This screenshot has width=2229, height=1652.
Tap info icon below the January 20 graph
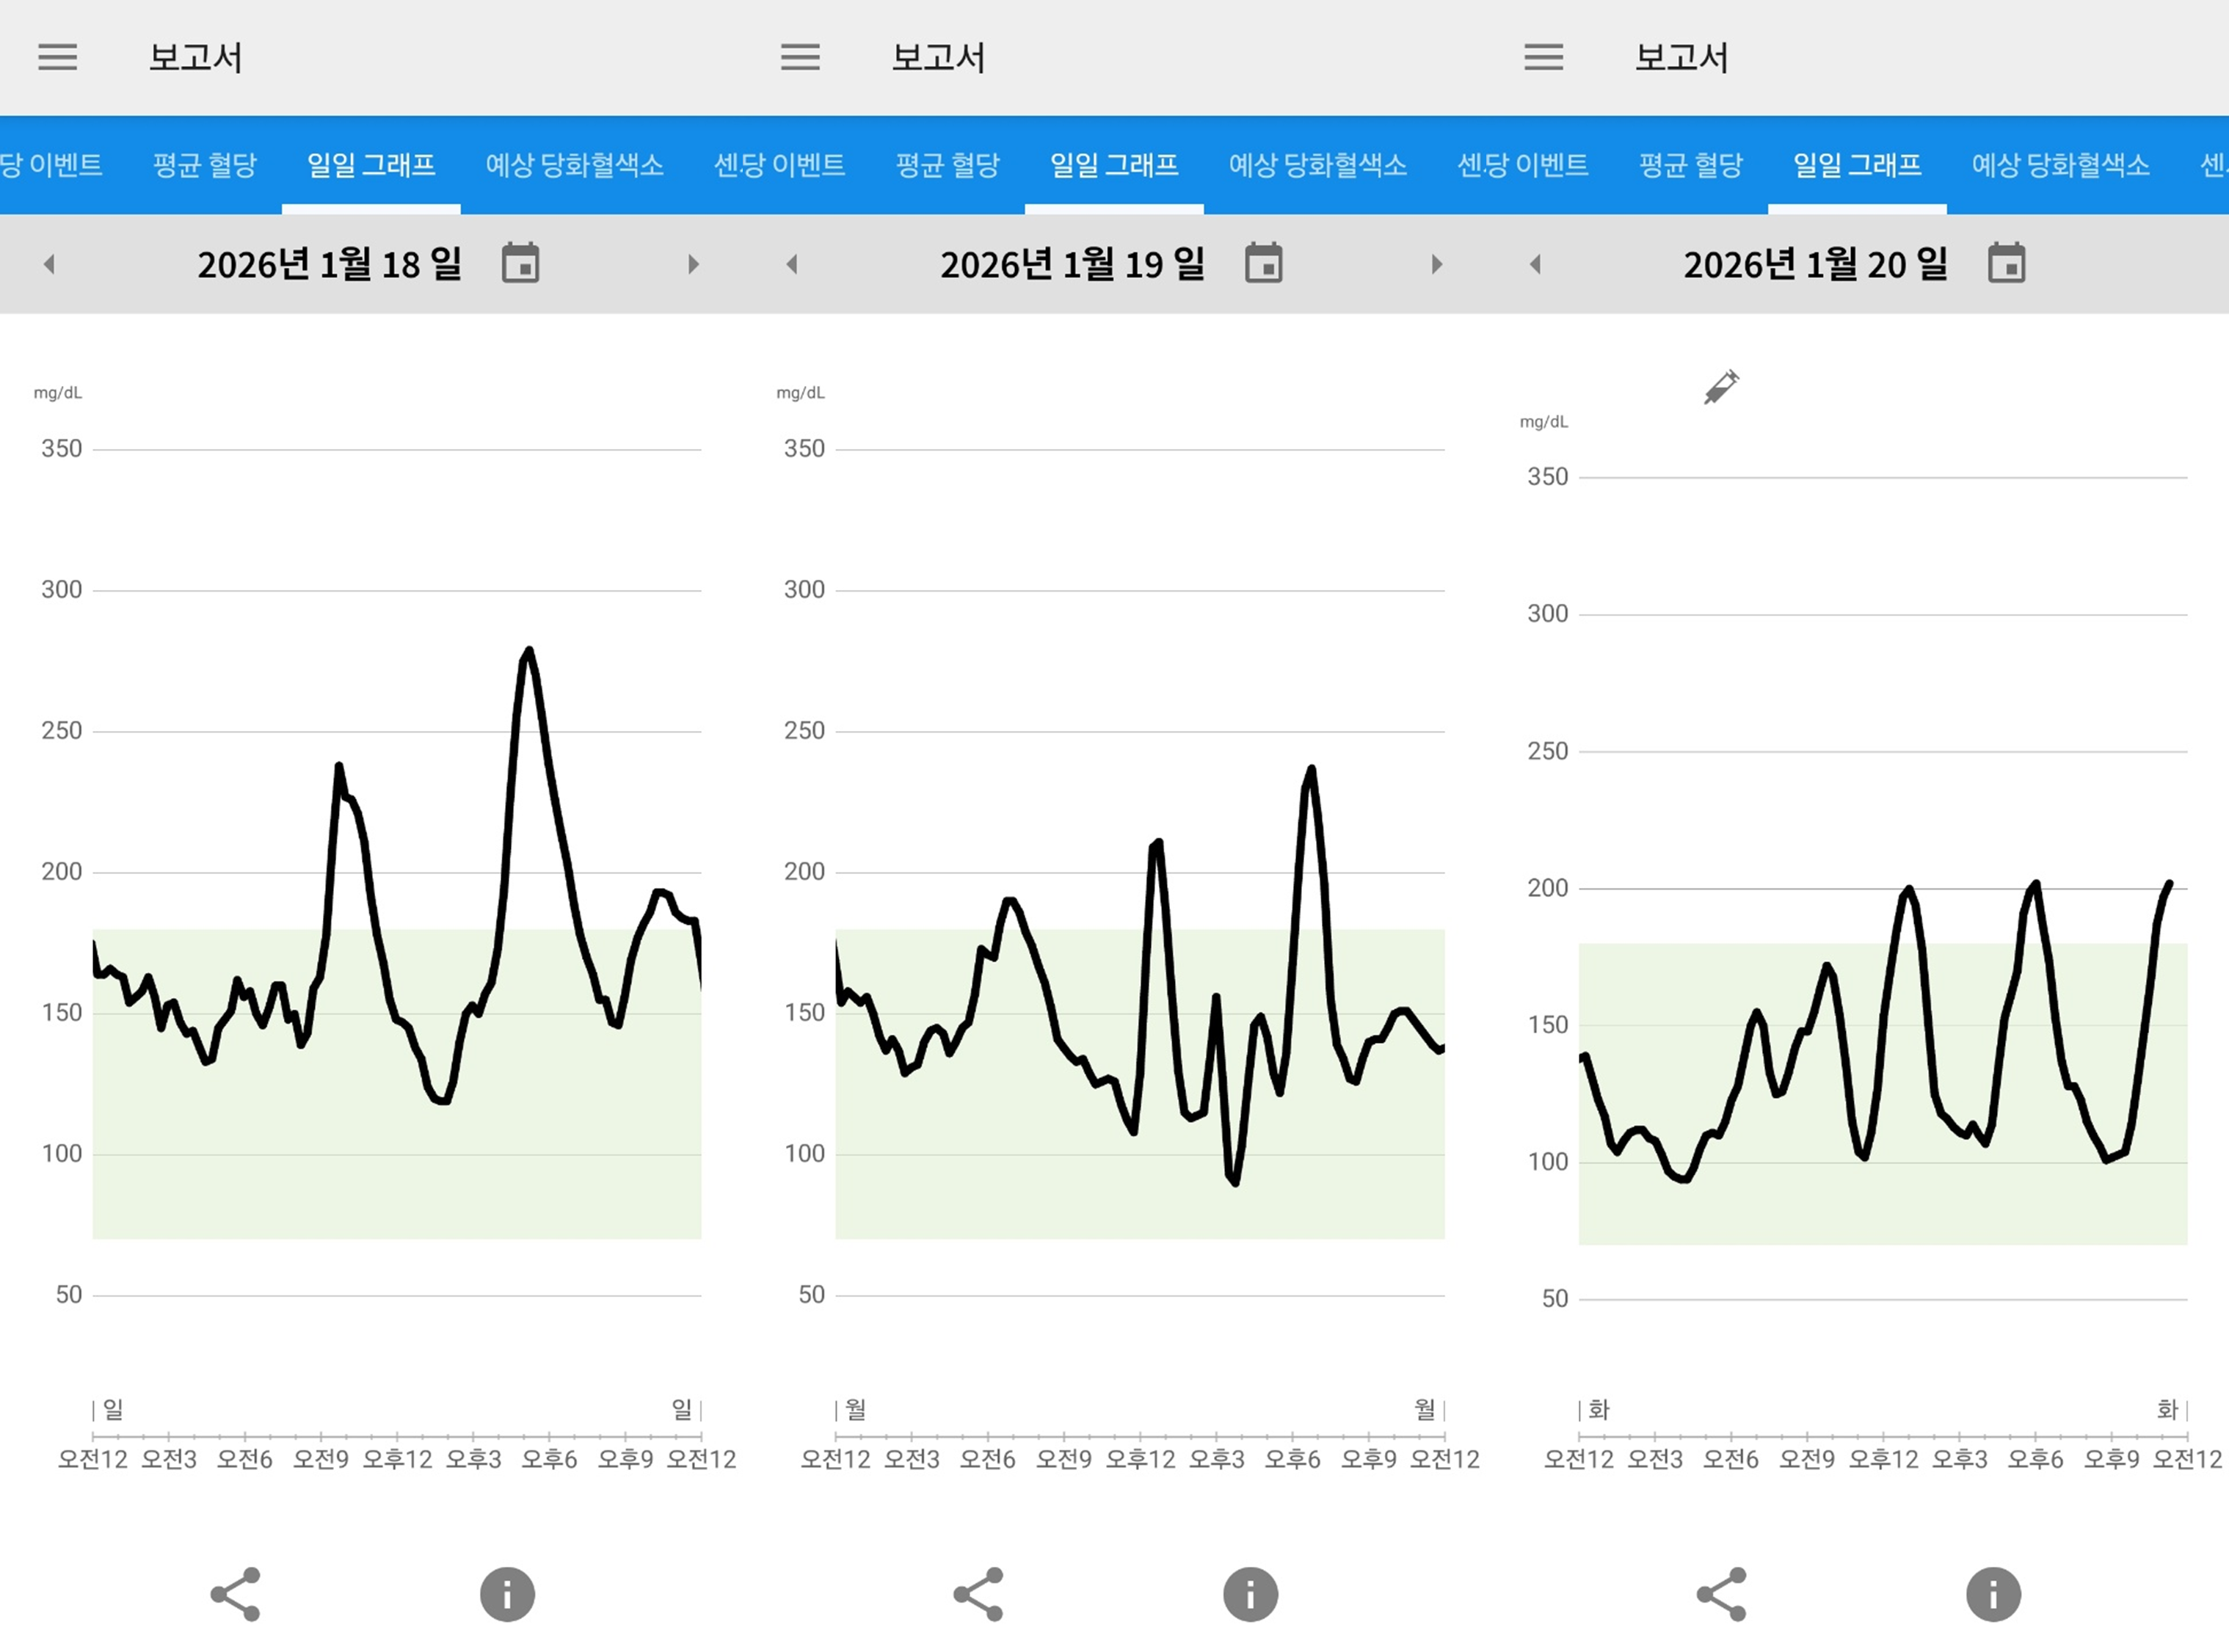point(1993,1593)
